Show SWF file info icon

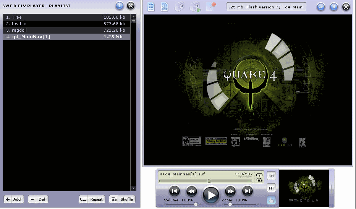point(165,7)
